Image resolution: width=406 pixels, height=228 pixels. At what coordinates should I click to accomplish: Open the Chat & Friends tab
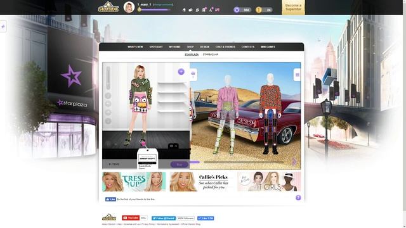225,47
